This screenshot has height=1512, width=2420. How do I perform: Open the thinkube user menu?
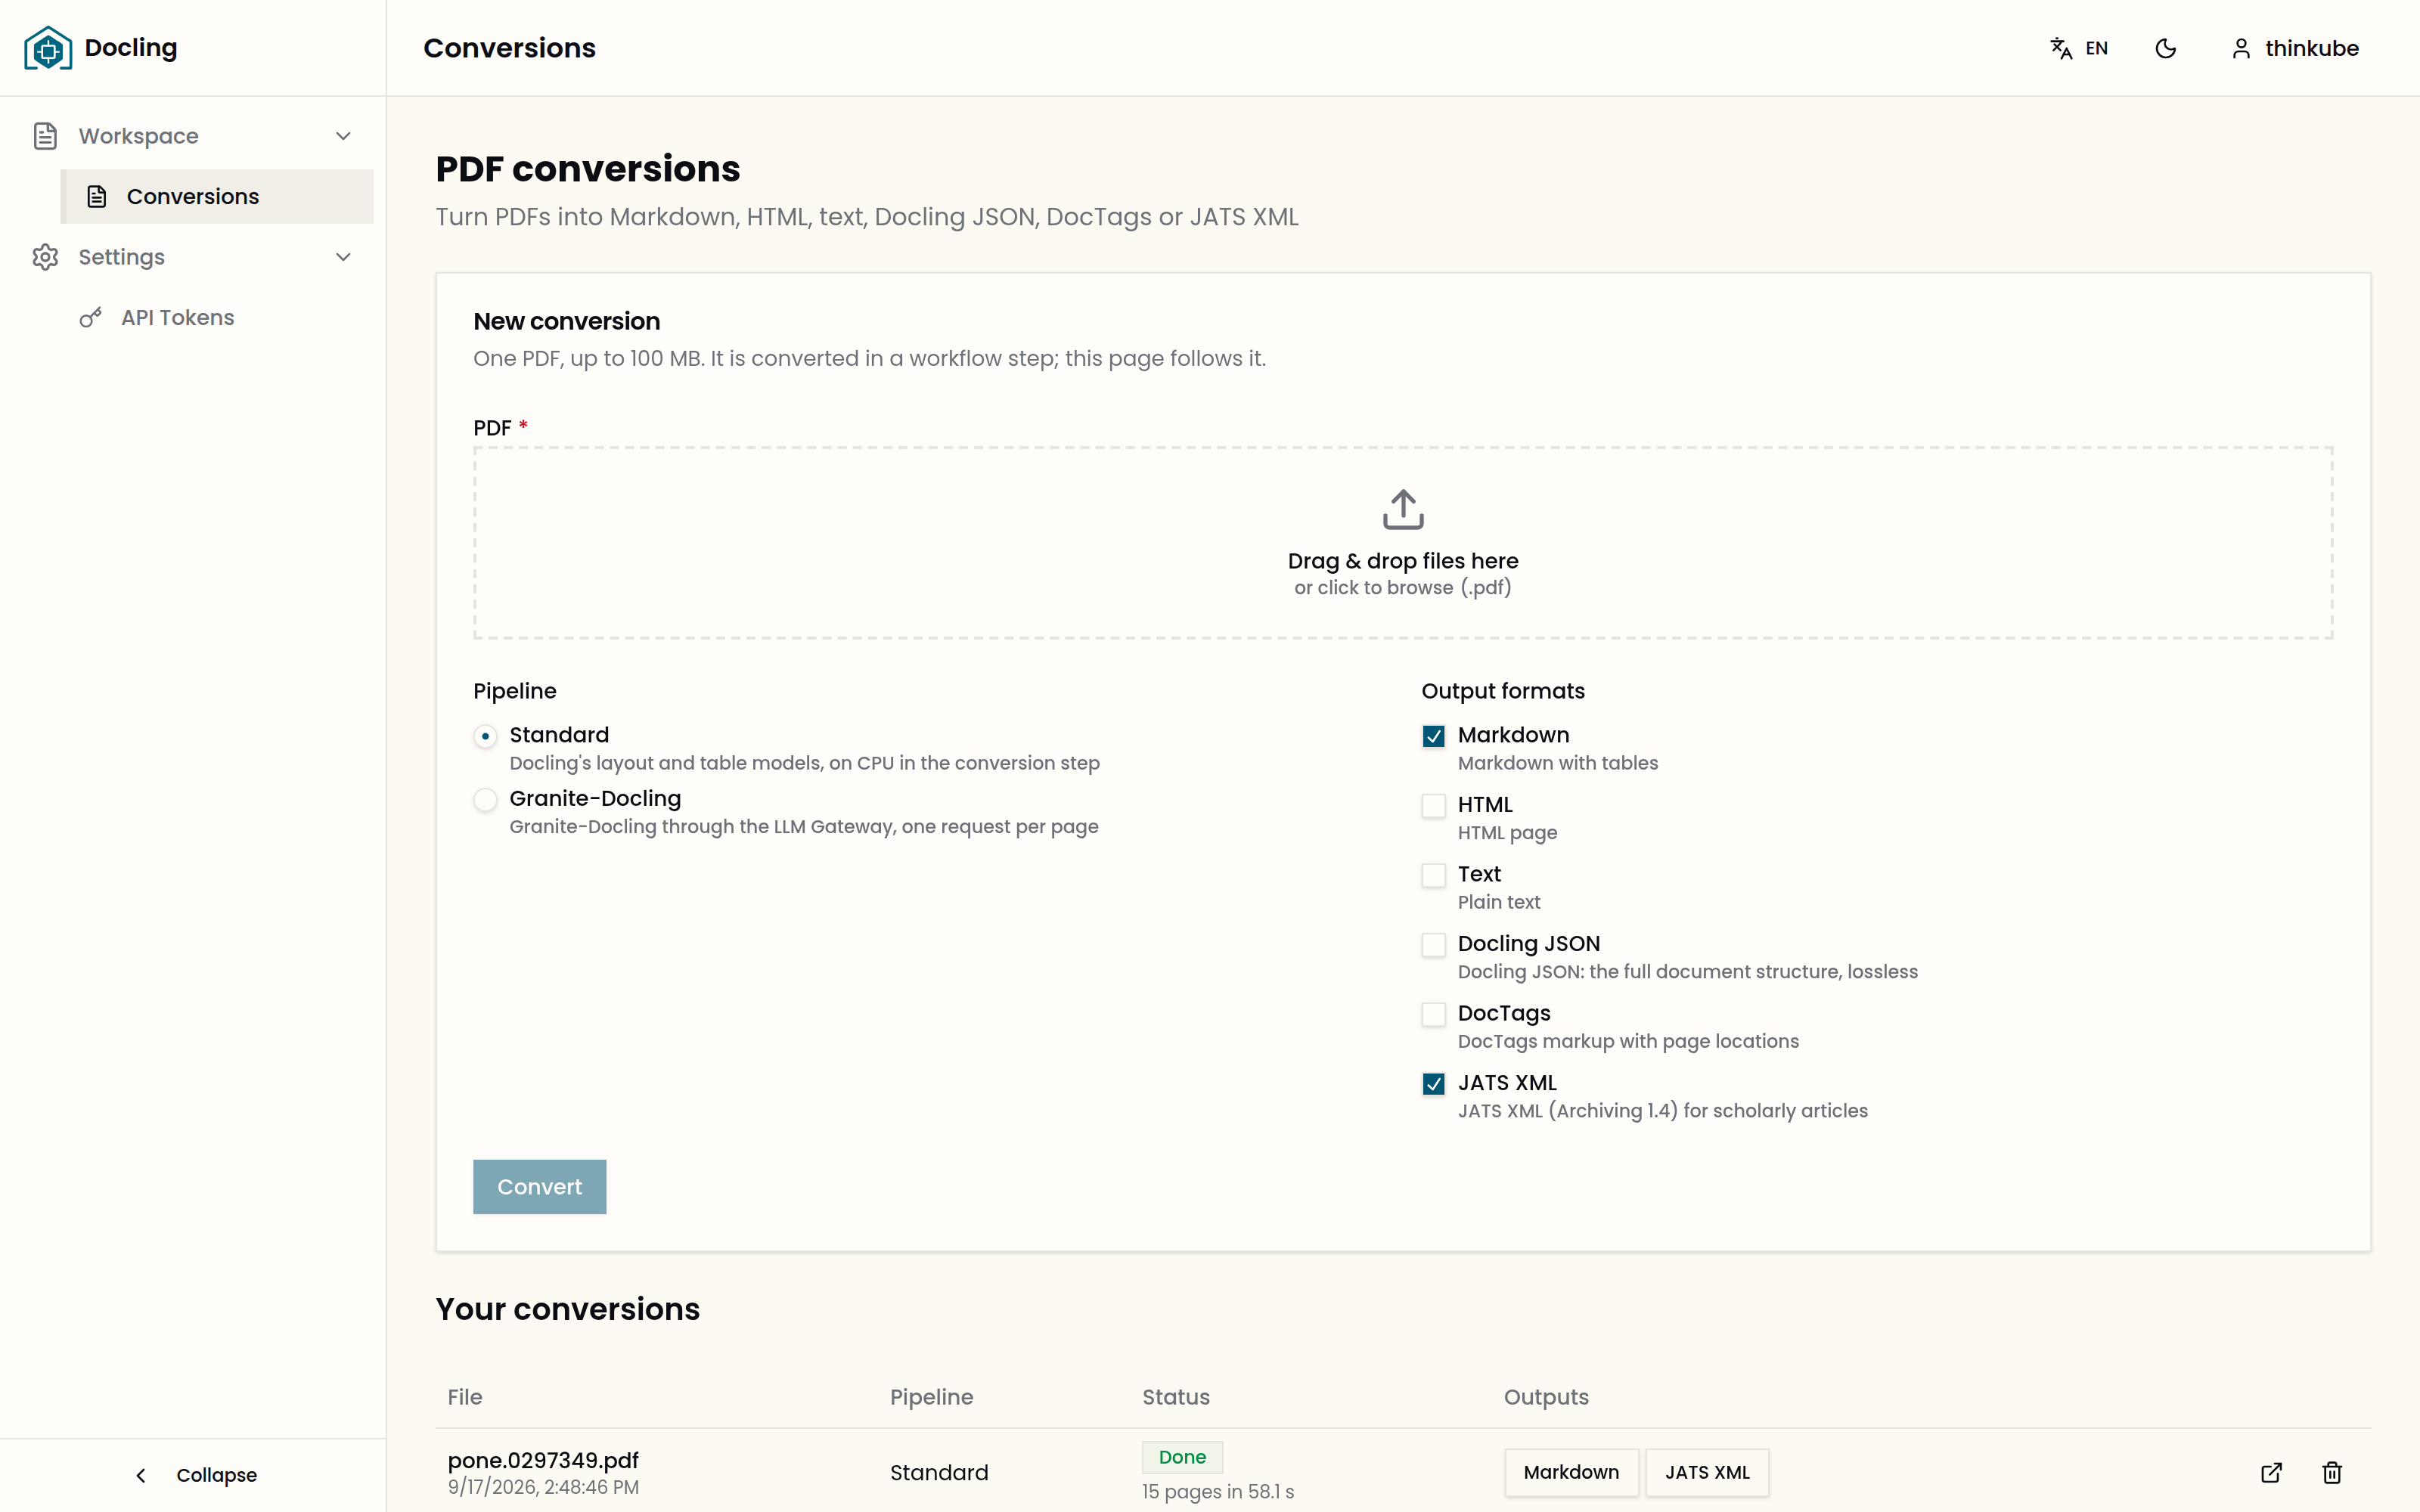2294,48
